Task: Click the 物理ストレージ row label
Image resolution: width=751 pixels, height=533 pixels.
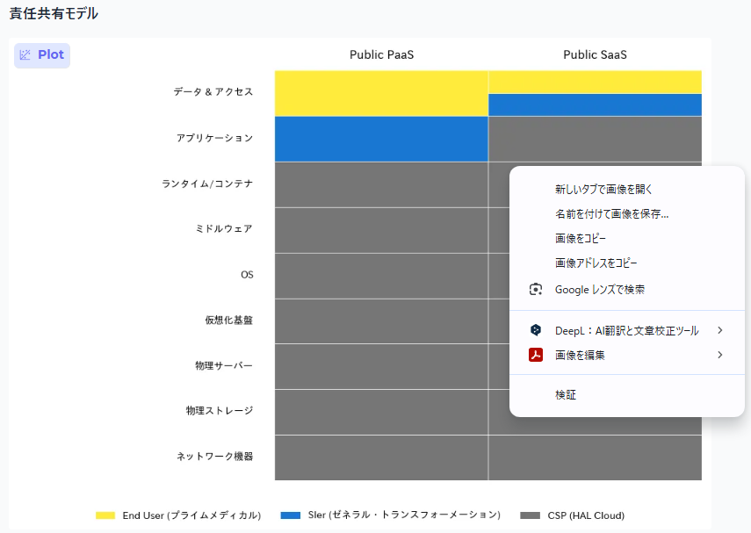Action: click(x=220, y=411)
